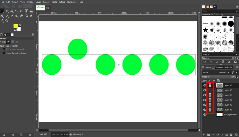Toggle the lock pixels option
Screen dimensions: 239x137
pyautogui.click(x=210, y=81)
